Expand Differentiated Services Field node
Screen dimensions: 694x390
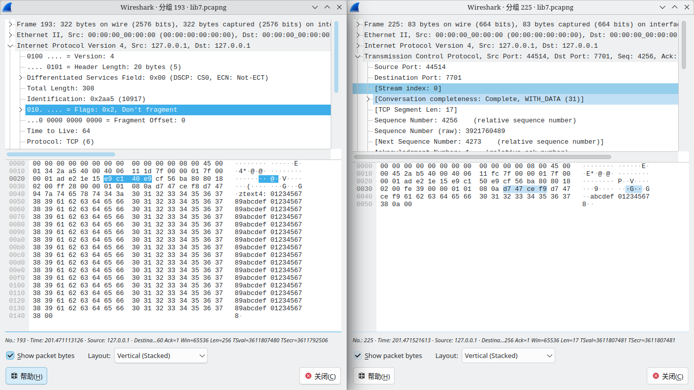click(20, 78)
